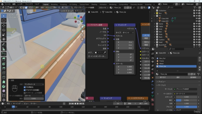Click the material Select button
Viewport: 202px width, 114px height.
178,77
